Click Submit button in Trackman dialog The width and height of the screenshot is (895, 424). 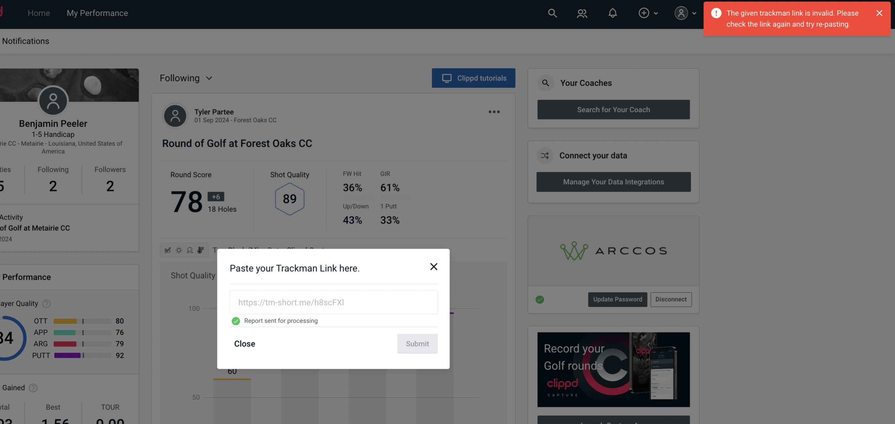[417, 343]
